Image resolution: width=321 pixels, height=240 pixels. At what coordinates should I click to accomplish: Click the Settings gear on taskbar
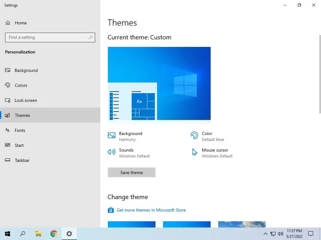pos(69,234)
